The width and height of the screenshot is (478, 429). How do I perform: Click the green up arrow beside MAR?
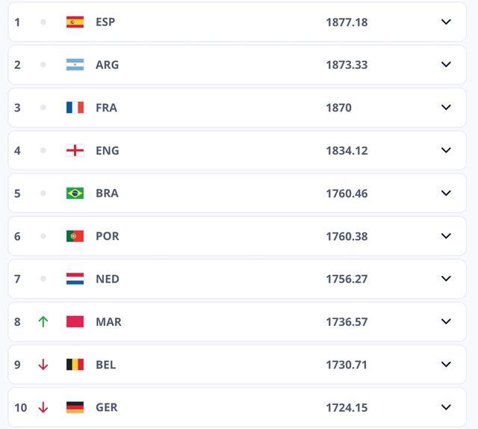[x=43, y=321]
